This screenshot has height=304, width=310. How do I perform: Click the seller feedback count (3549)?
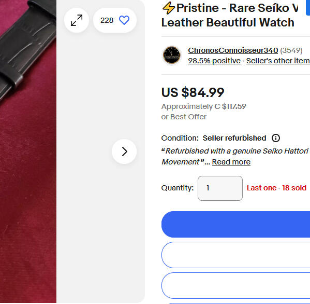pos(291,50)
